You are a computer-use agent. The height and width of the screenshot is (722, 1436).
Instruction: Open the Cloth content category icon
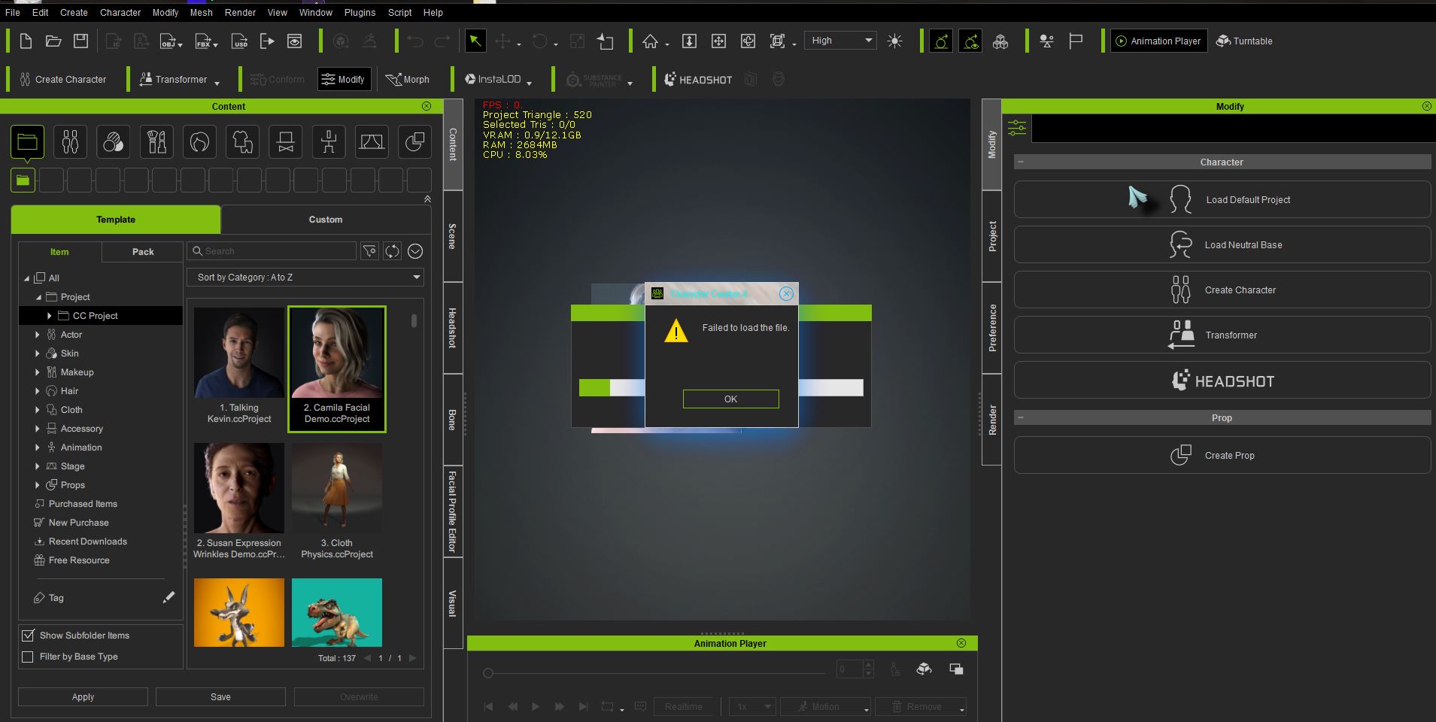coord(243,142)
